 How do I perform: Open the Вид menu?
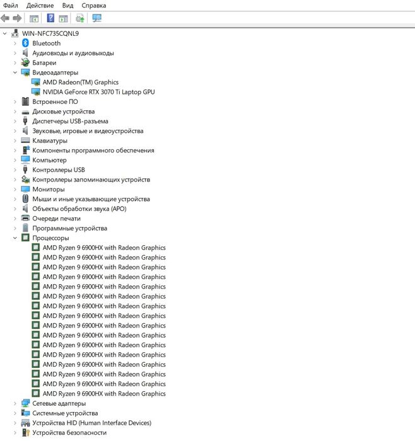click(x=67, y=5)
